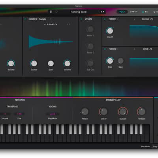Click Filter 2 type arrow before COMB LP6
This screenshot has height=158, width=158.
click(134, 49)
